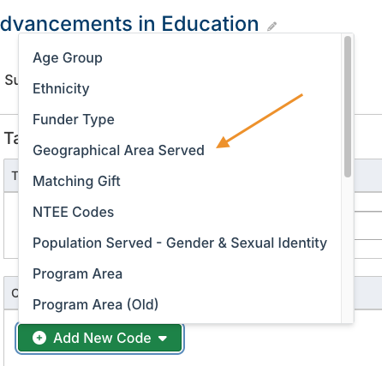This screenshot has height=366, width=382.
Task: Click the Add New Code button
Action: point(99,338)
